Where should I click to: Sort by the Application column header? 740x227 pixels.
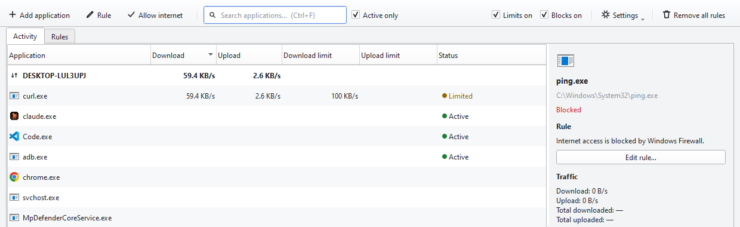click(x=79, y=56)
